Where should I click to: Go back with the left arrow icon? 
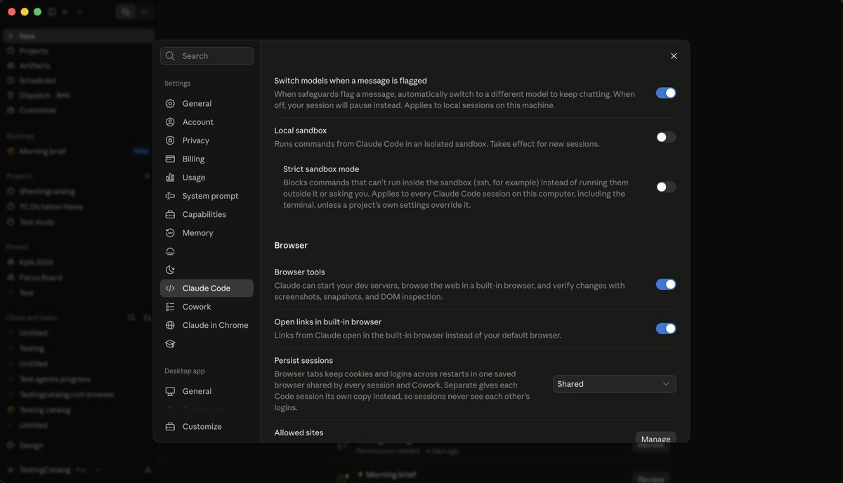coord(65,12)
